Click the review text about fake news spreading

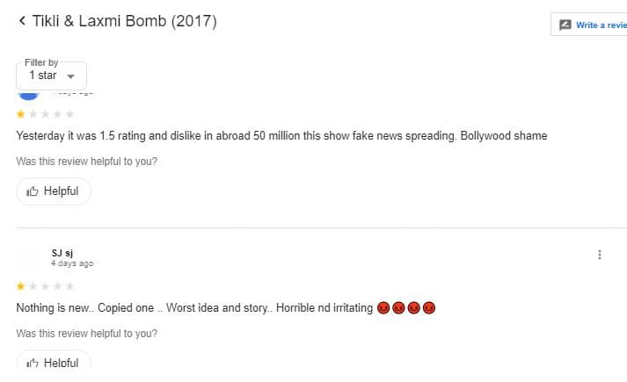(x=281, y=136)
